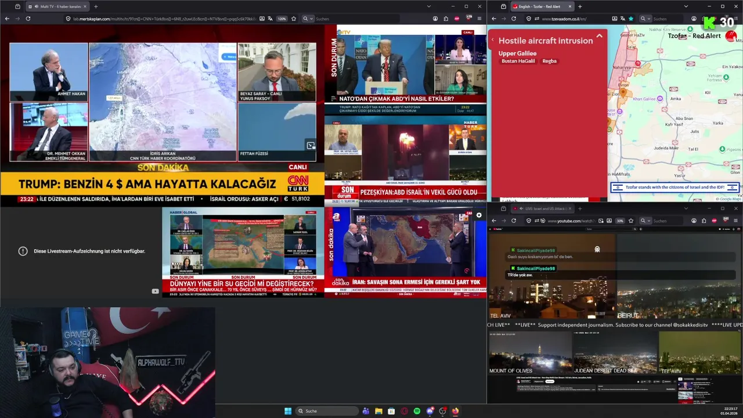Open the Opera browser taskbar icon
This screenshot has height=418, width=743.
pos(404,411)
